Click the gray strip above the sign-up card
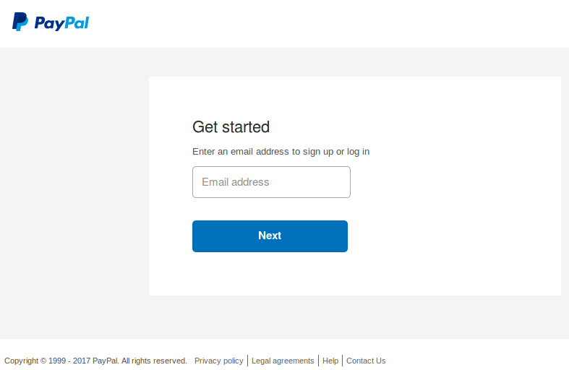The height and width of the screenshot is (370, 569). pos(354,62)
